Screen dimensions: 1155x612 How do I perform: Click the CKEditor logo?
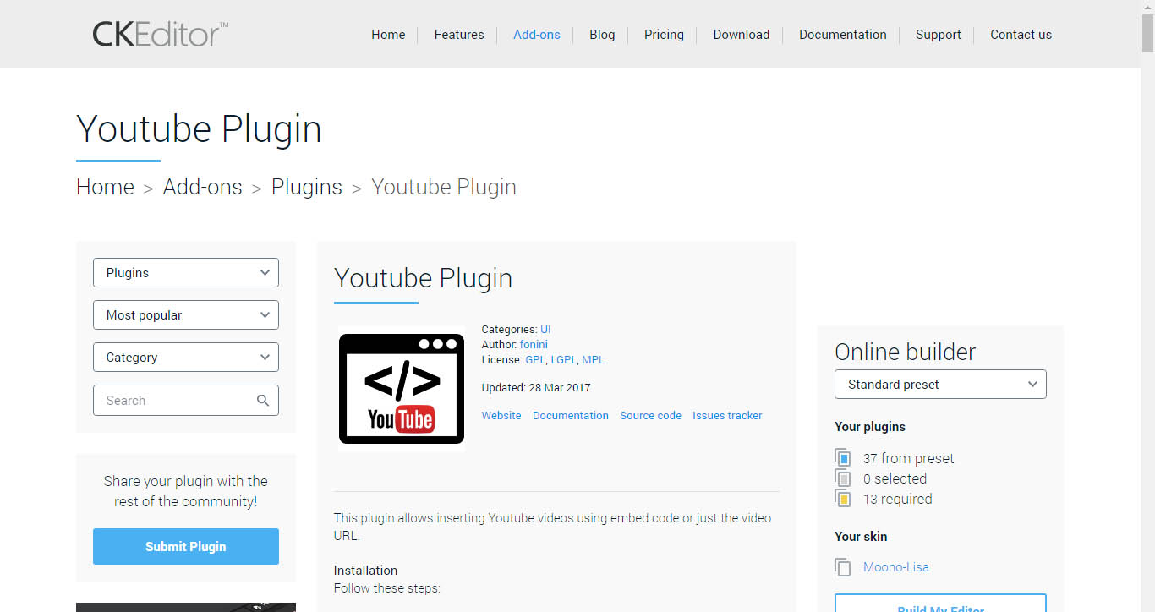160,35
